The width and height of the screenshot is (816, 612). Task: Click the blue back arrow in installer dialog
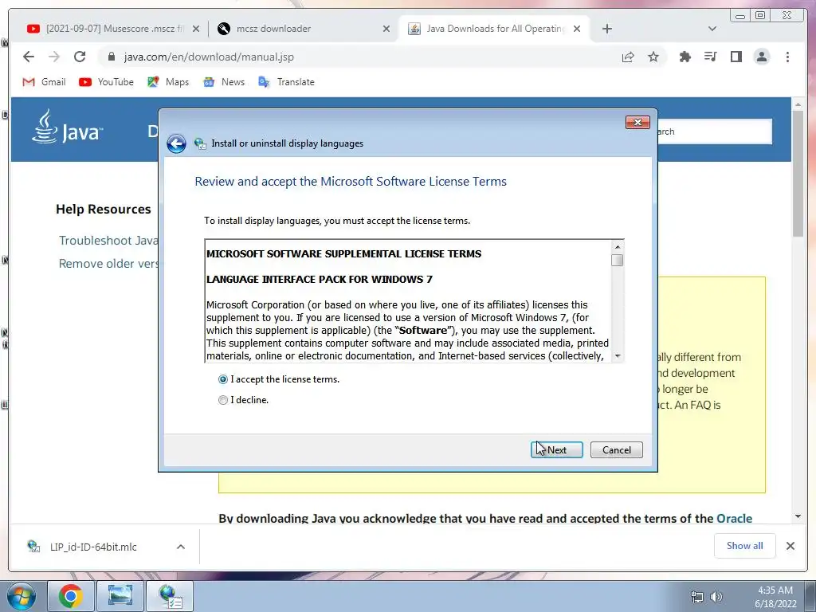pos(176,143)
